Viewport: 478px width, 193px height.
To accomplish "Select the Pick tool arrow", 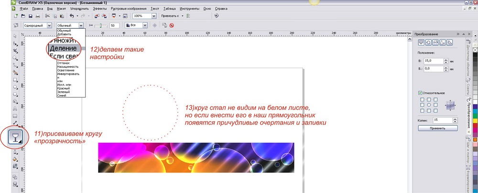I will click(x=15, y=36).
